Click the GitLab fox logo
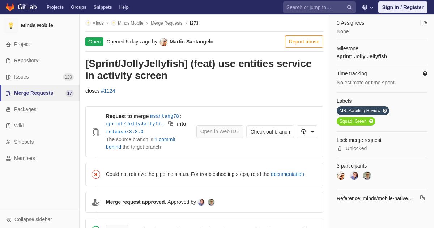 tap(10, 7)
